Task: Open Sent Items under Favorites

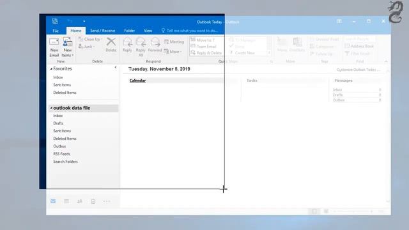Action: click(x=62, y=85)
